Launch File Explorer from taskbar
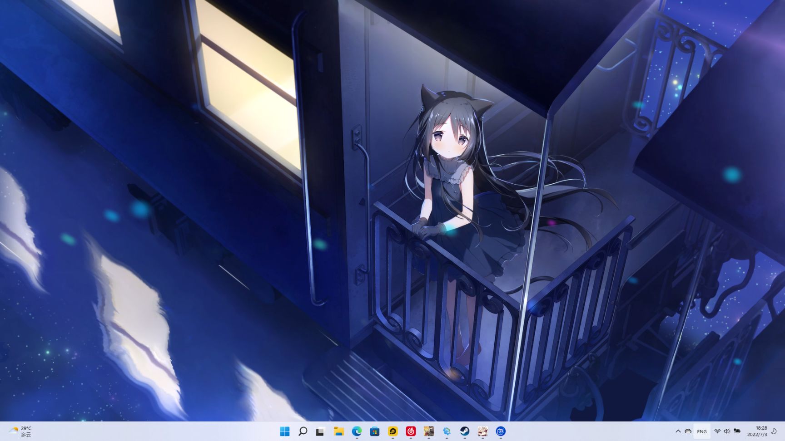Screen dimensions: 785x441 point(338,431)
